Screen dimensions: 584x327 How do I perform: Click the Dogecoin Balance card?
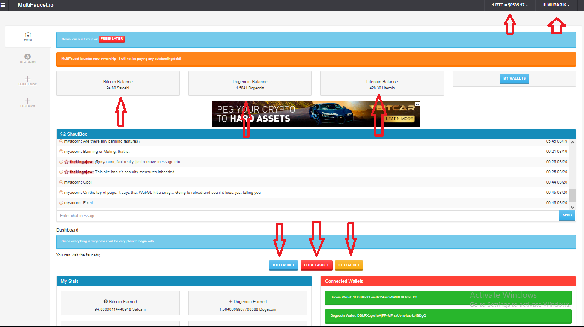[250, 83]
